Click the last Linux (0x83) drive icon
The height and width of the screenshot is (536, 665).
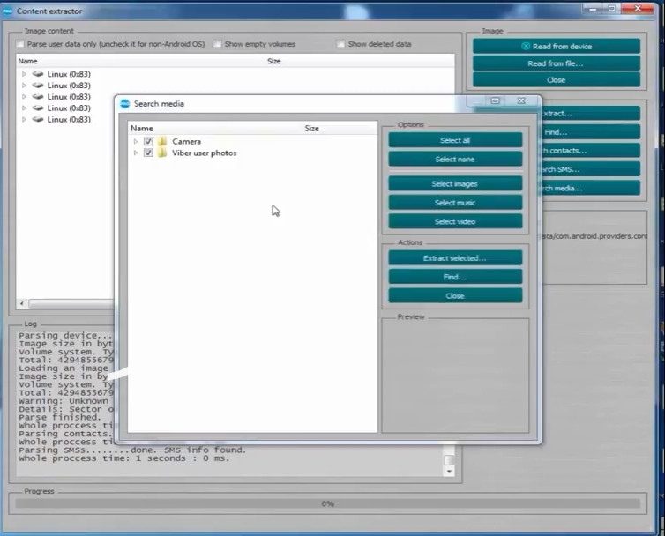click(38, 119)
